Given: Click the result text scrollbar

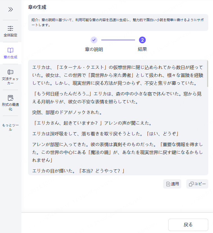Looking at the screenshot, I should 207,74.
